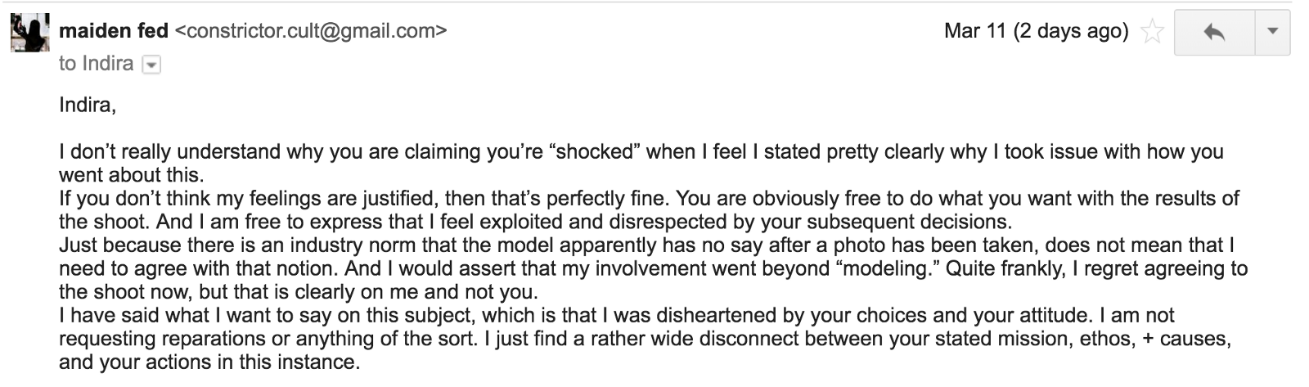Click the line beginning 'the shoot. And I am free'
The image size is (1309, 387).
[x=535, y=222]
